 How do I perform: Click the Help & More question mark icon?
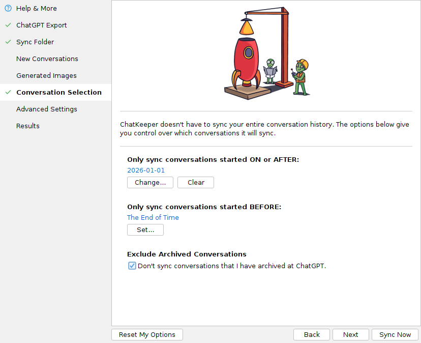pyautogui.click(x=8, y=8)
